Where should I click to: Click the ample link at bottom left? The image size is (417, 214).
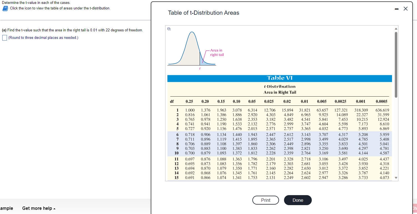coord(6,208)
